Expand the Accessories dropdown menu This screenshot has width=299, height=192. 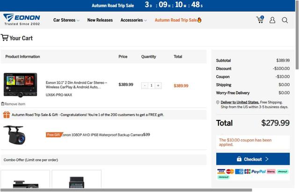(x=133, y=20)
